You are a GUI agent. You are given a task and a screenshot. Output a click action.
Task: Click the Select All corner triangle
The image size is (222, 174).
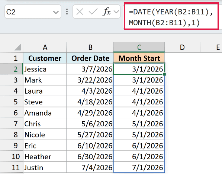coord(18,47)
